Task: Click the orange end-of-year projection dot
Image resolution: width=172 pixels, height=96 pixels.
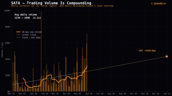Action: 167,56
